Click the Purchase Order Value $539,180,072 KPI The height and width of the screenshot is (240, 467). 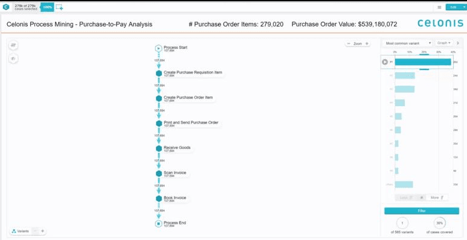tap(344, 24)
